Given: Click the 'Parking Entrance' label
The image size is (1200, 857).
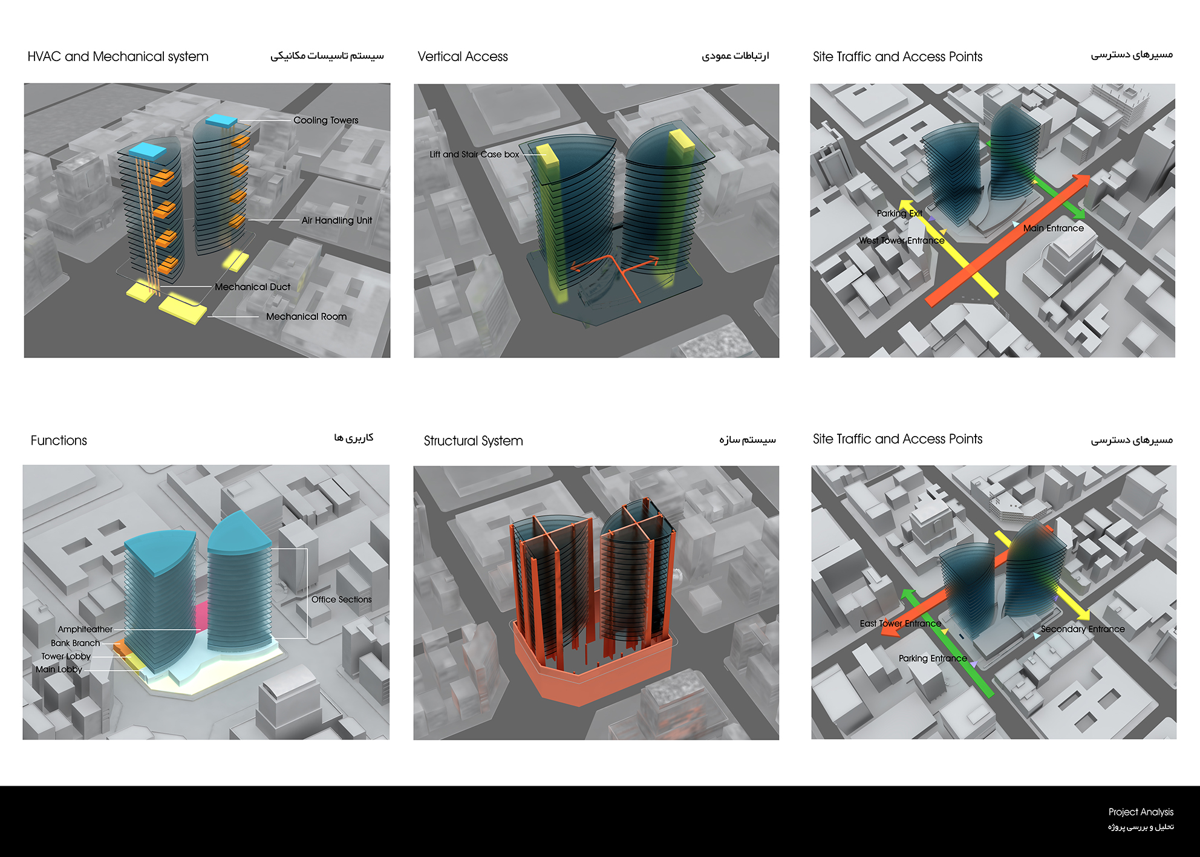Looking at the screenshot, I should click(933, 658).
